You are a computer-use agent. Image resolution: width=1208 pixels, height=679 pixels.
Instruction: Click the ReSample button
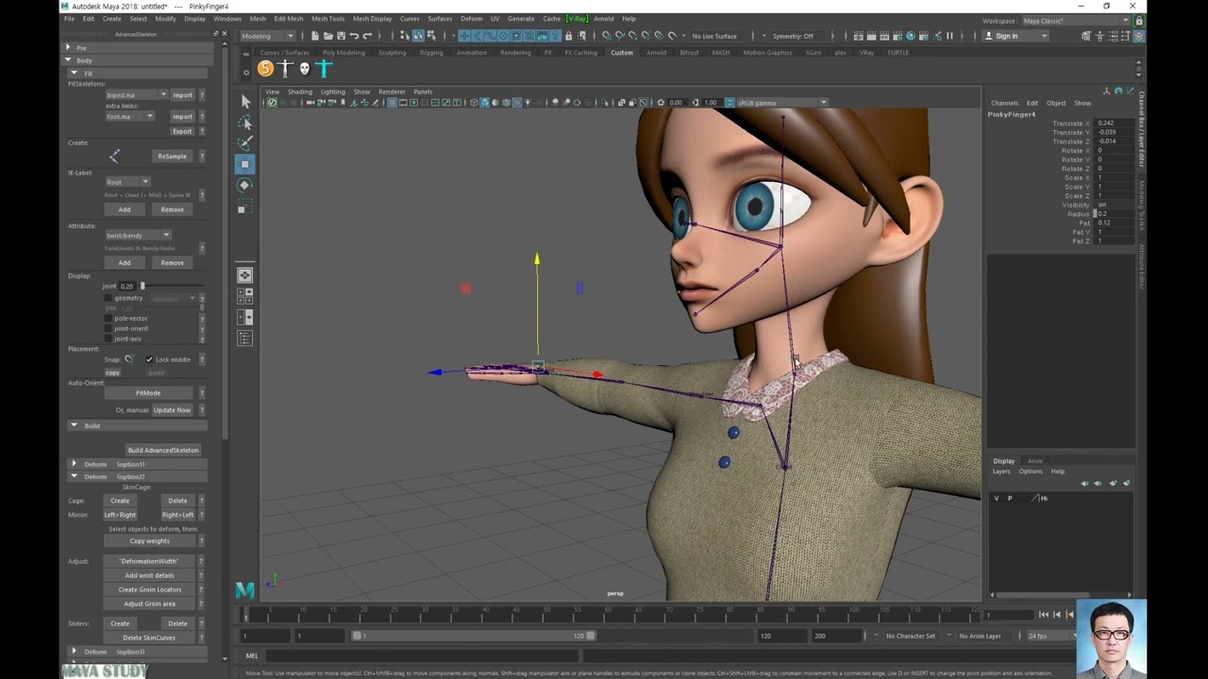click(172, 157)
